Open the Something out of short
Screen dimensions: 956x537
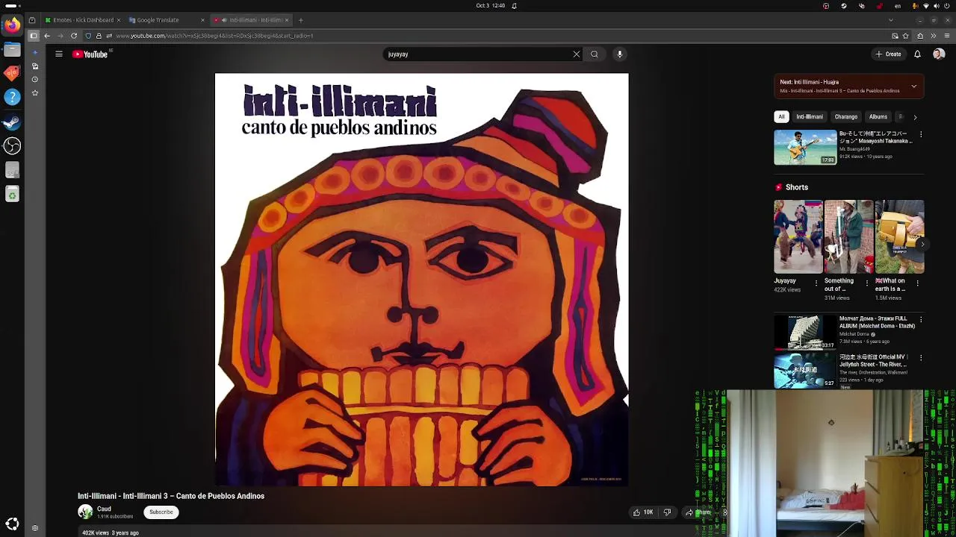pyautogui.click(x=848, y=236)
